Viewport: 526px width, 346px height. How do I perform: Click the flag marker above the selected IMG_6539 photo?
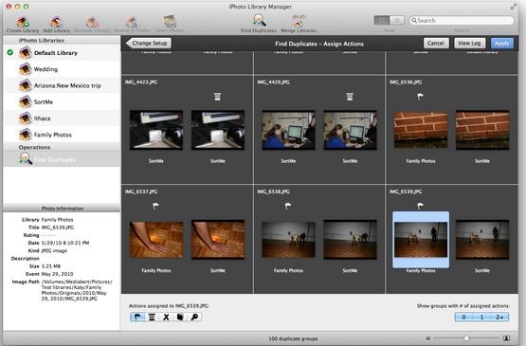click(420, 206)
